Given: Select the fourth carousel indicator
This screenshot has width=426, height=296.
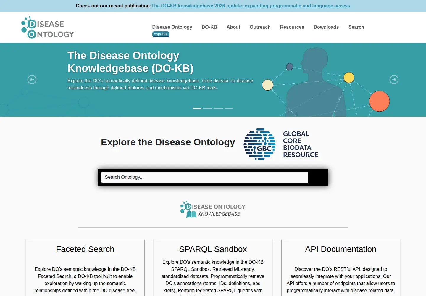Looking at the screenshot, I should coord(229,108).
